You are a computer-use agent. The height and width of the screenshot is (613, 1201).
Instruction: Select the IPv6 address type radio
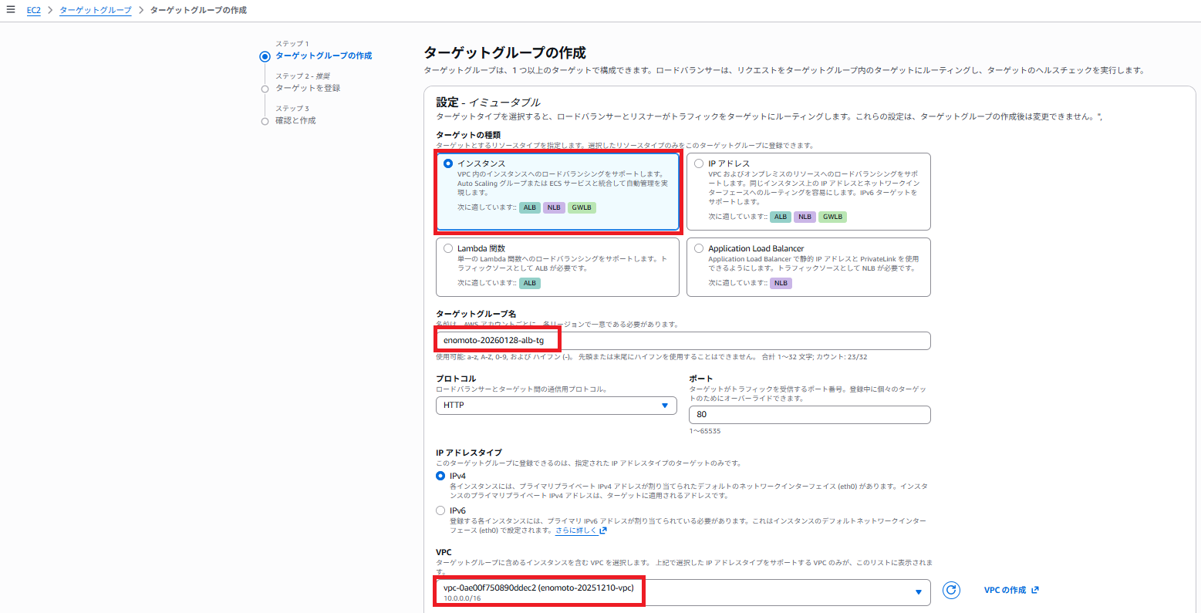pos(440,510)
